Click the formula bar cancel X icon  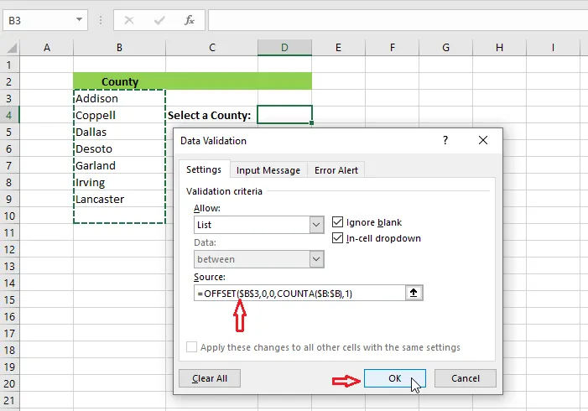[x=129, y=20]
